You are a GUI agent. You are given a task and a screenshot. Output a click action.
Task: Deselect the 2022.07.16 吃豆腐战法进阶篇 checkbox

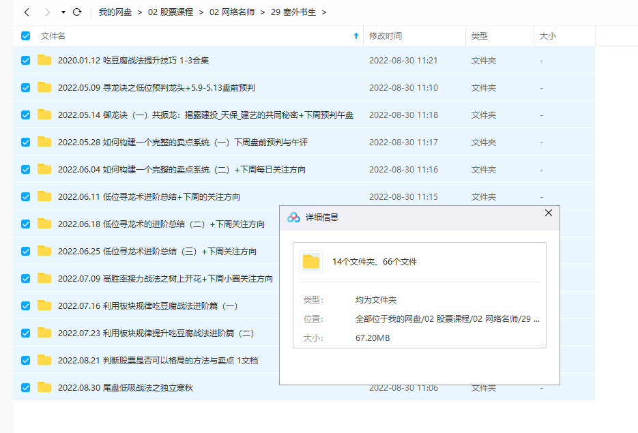[25, 305]
